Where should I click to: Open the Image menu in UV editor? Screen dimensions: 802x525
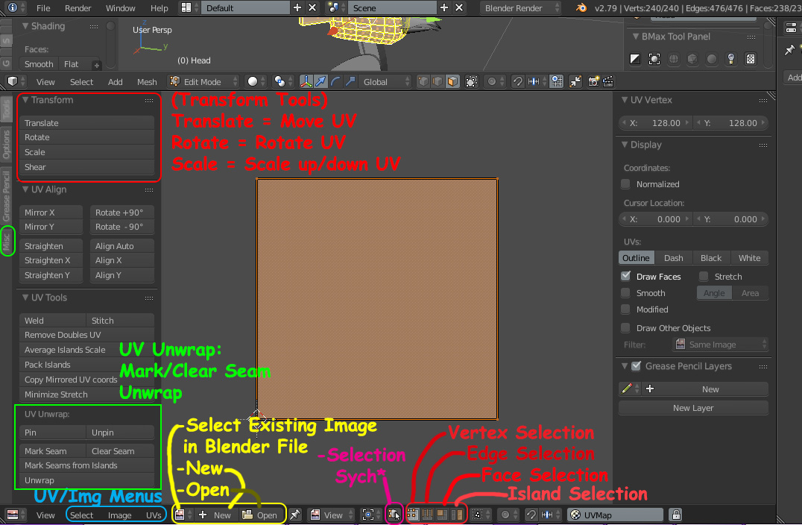[120, 515]
